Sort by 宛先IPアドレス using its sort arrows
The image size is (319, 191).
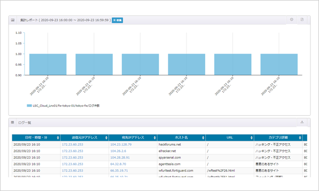[155, 137]
